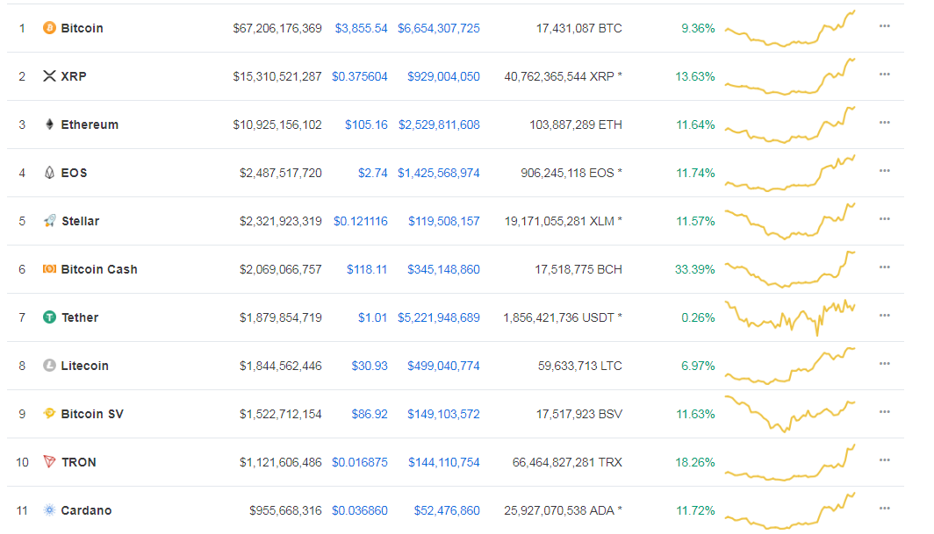The height and width of the screenshot is (534, 934).
Task: Click the Bitcoin Cash logo icon
Action: click(x=49, y=269)
